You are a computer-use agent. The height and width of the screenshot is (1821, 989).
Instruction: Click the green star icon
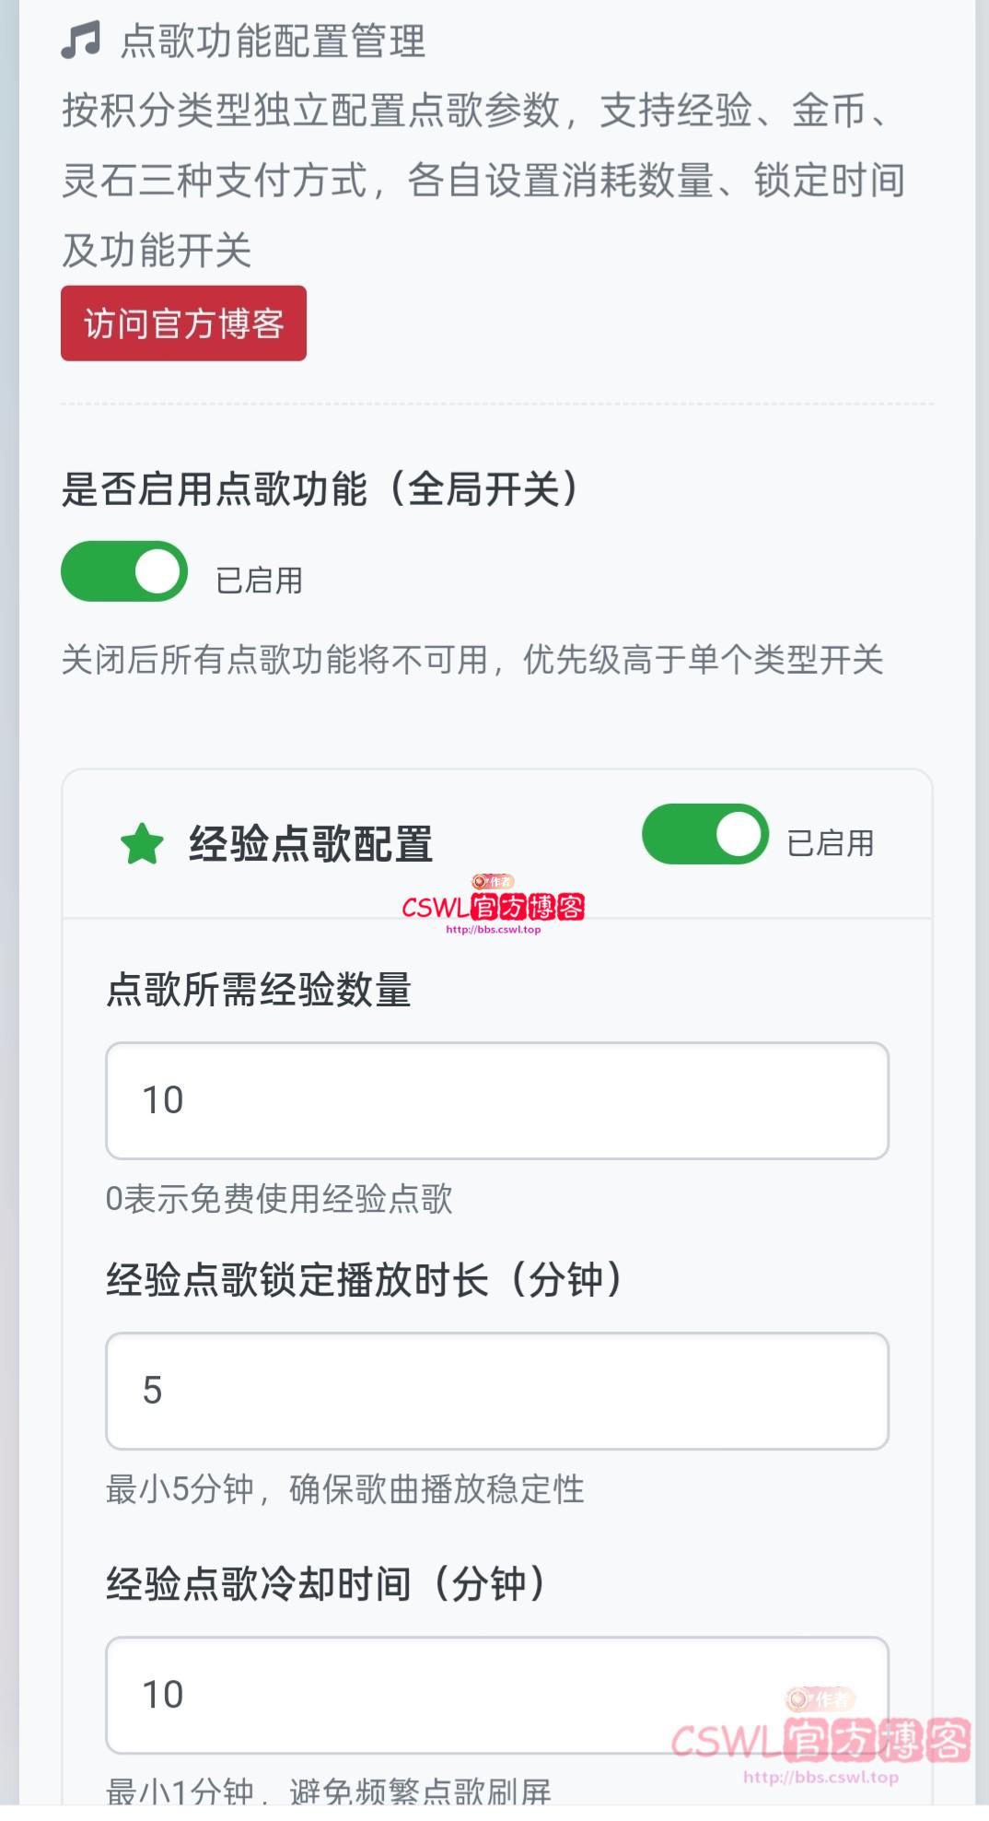[x=142, y=844]
